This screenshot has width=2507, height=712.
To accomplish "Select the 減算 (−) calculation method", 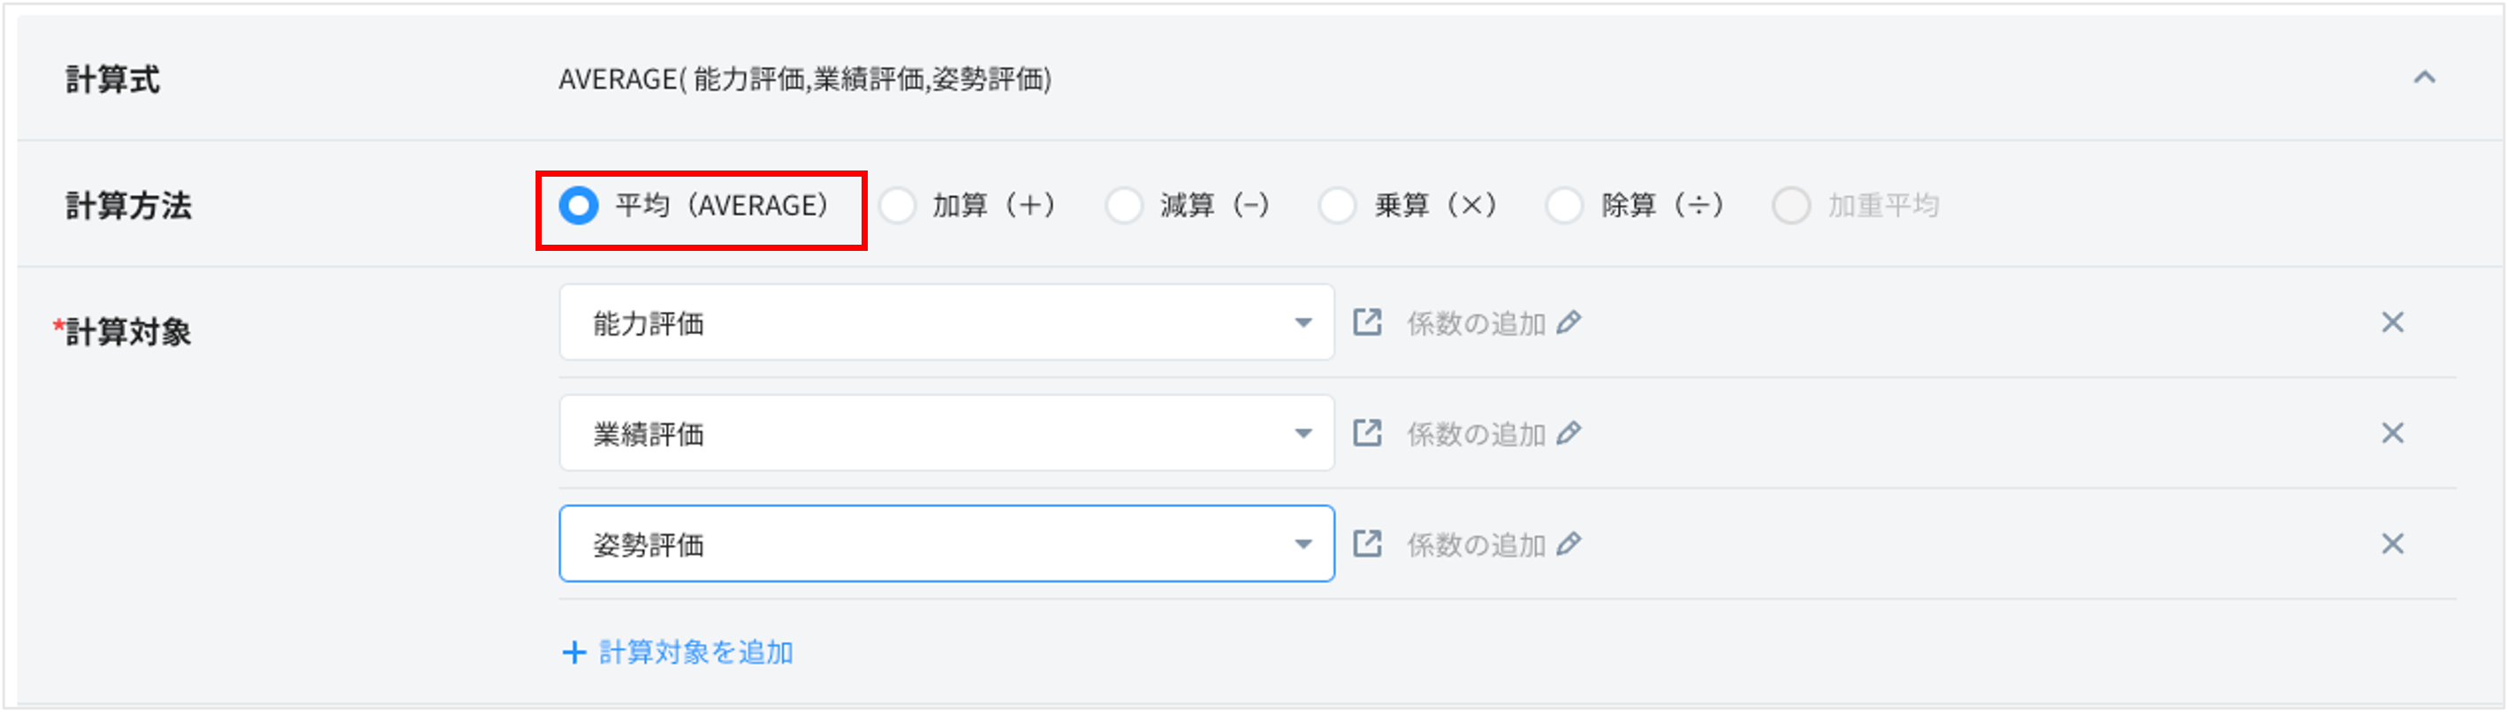I will pos(1124,205).
